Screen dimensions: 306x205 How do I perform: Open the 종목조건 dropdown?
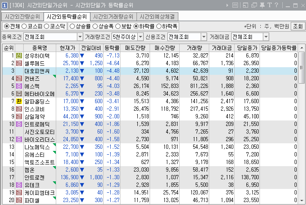click(x=80, y=37)
